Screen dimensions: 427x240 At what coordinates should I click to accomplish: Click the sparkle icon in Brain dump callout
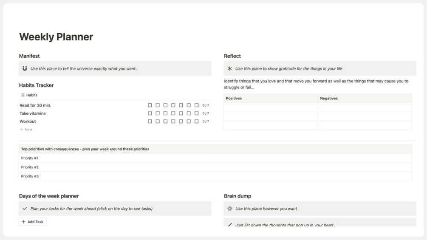230,209
